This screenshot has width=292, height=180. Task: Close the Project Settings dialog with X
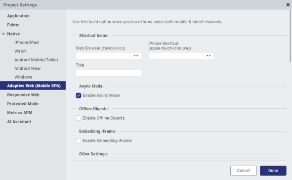288,4
